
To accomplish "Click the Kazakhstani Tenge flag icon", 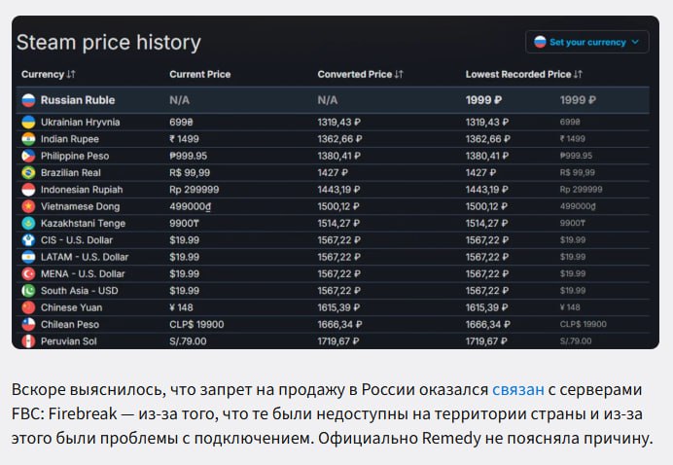I will click(x=28, y=223).
